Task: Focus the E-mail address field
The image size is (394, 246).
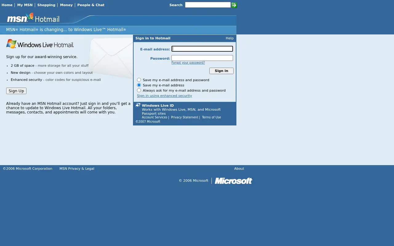Action: click(x=202, y=49)
